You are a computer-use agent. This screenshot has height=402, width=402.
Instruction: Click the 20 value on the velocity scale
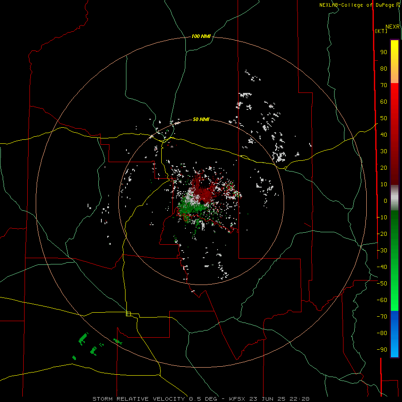[384, 167]
